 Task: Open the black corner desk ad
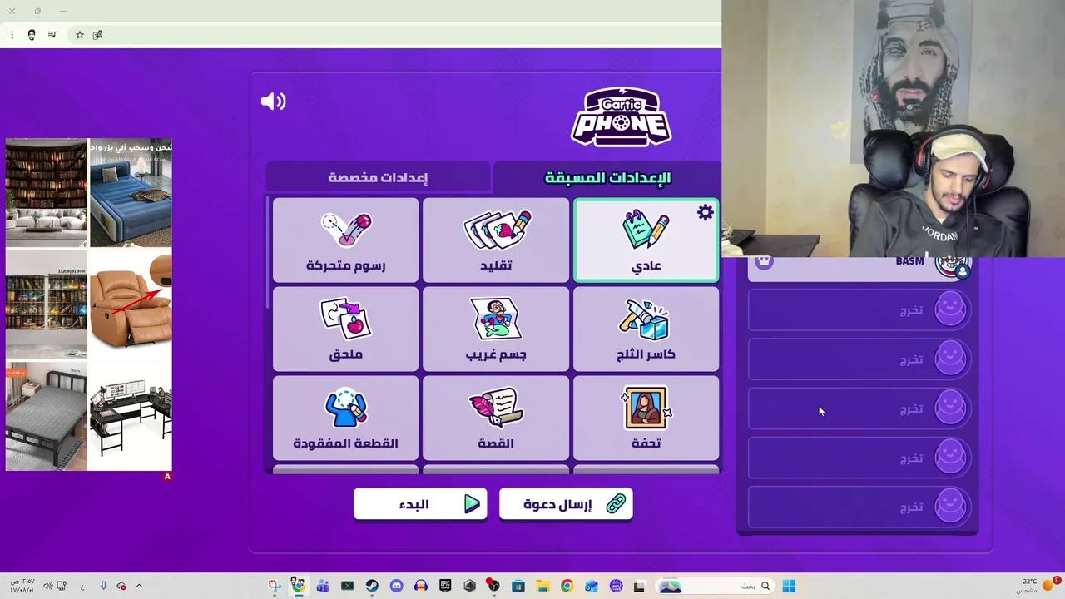pos(131,416)
